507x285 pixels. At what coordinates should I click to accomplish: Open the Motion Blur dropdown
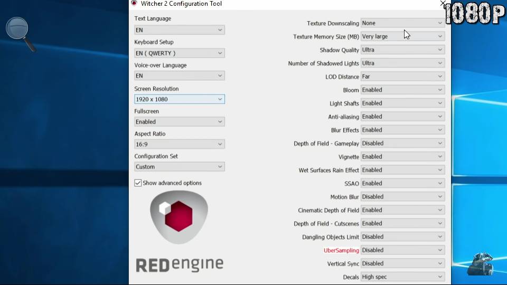tap(402, 197)
